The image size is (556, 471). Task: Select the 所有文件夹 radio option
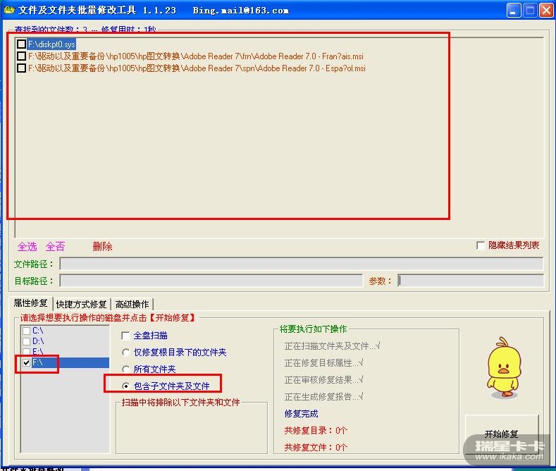125,369
